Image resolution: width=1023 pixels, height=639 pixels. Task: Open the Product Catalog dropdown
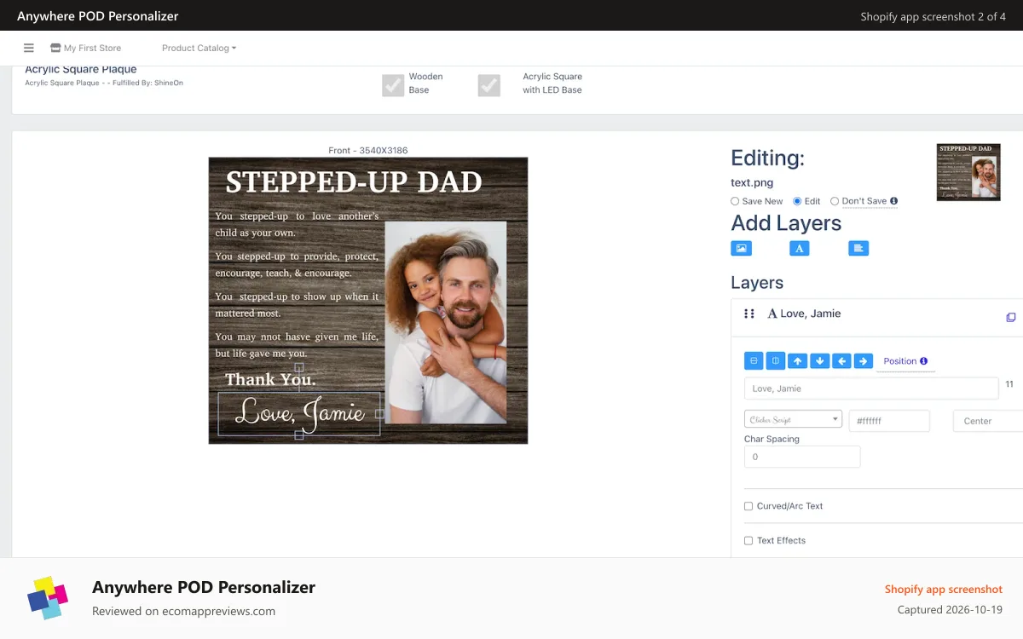199,48
